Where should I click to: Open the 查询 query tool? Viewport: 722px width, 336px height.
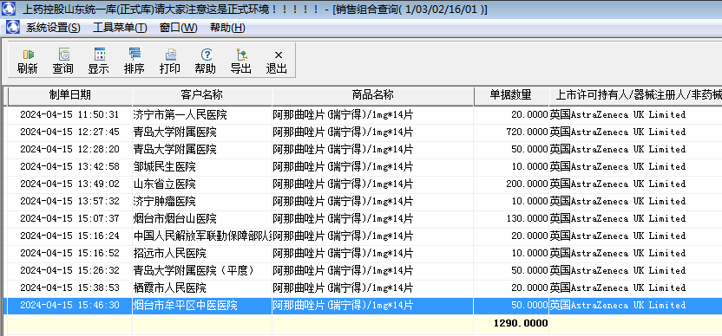[x=62, y=61]
